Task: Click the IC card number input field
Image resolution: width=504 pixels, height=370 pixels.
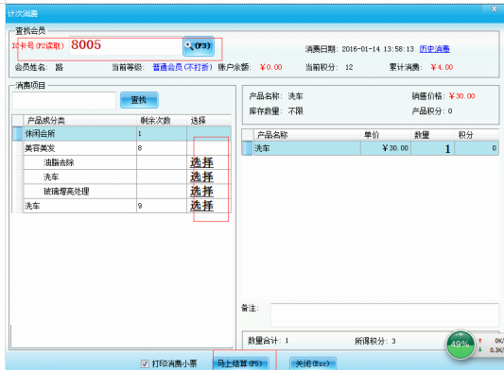Action: point(126,46)
